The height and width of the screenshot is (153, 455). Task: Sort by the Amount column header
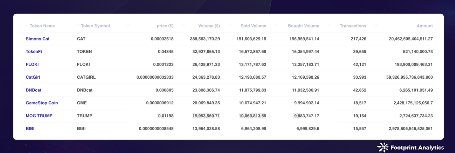[x=425, y=26]
